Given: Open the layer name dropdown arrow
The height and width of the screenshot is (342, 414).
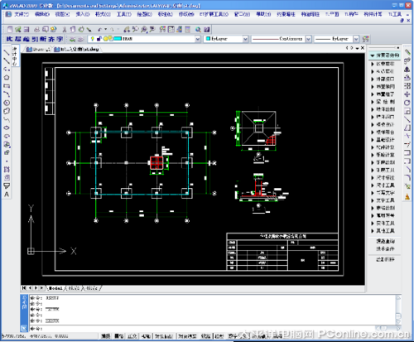Looking at the screenshot, I should tap(198, 39).
